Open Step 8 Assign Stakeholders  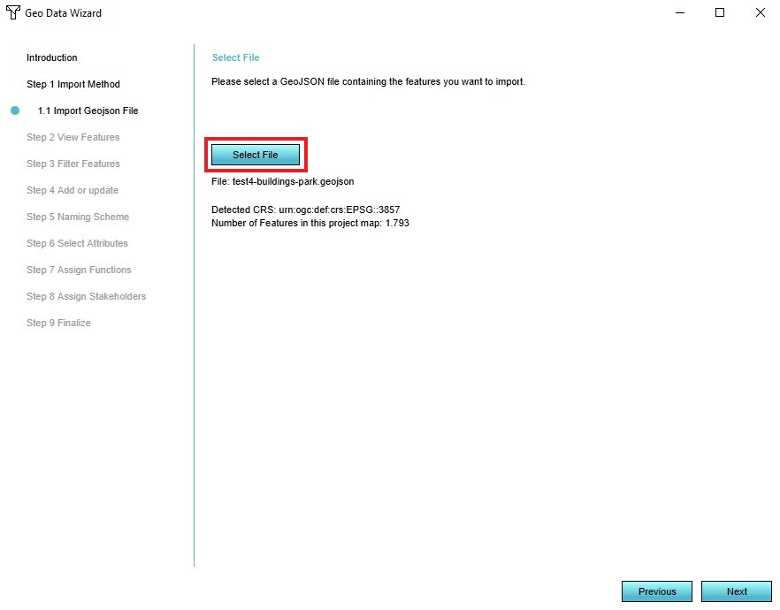[x=86, y=296]
